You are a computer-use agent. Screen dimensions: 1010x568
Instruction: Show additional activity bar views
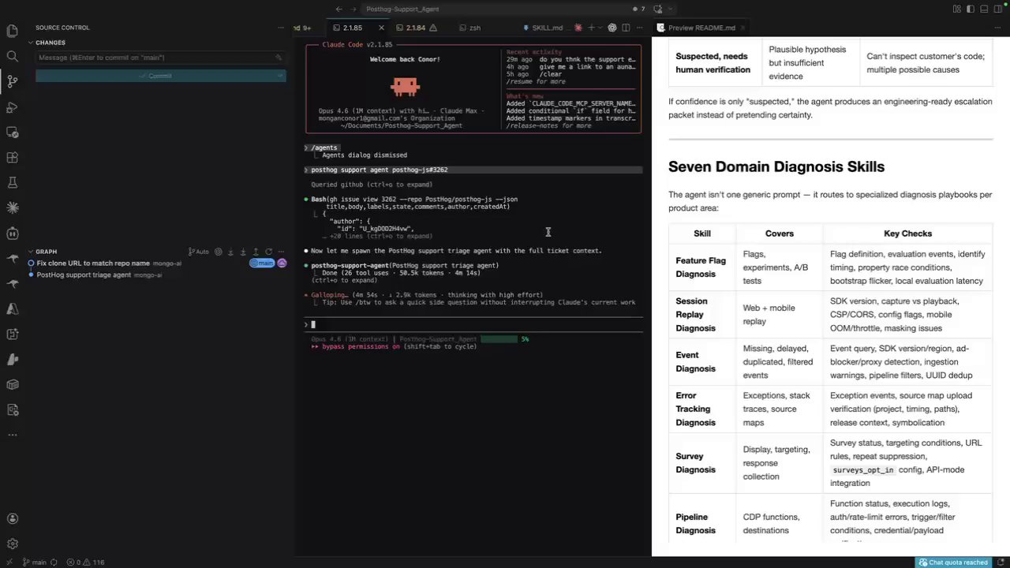12,435
